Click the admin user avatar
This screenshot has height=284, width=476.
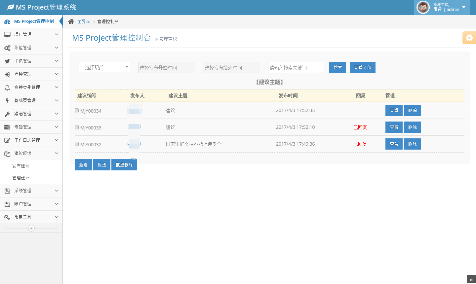[x=423, y=7]
